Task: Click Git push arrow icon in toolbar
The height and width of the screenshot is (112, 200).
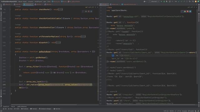Action: pyautogui.click(x=184, y=2)
